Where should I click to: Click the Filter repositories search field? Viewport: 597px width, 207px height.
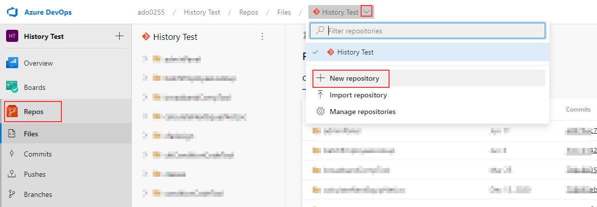428,30
